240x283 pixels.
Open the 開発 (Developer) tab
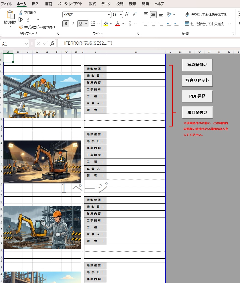(x=145, y=4)
